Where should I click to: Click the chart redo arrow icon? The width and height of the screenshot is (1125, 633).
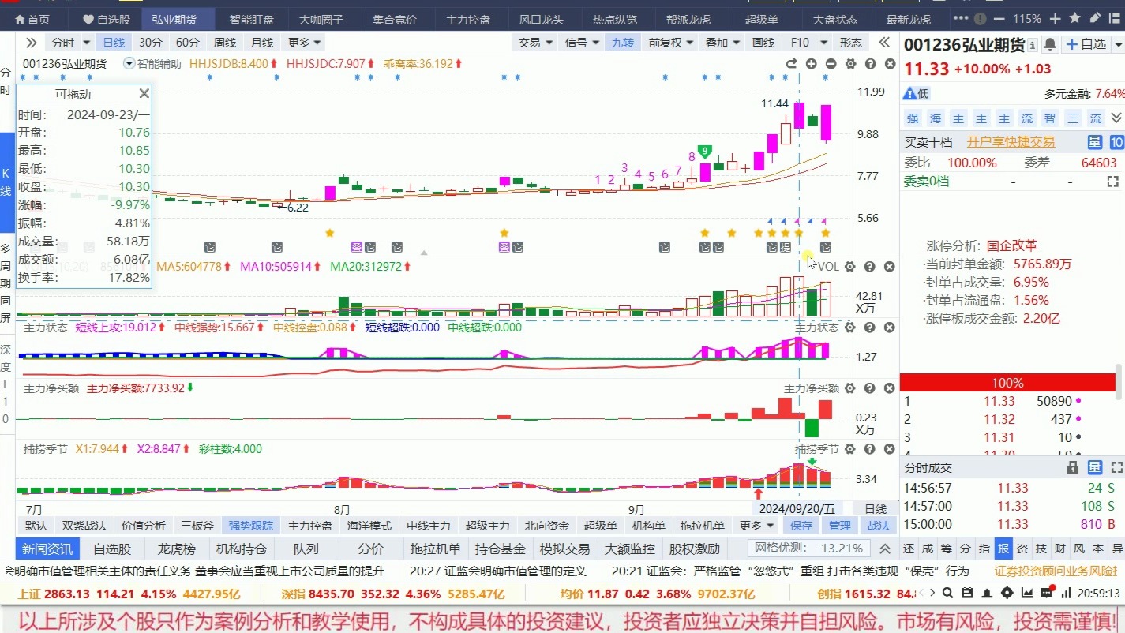coord(791,64)
